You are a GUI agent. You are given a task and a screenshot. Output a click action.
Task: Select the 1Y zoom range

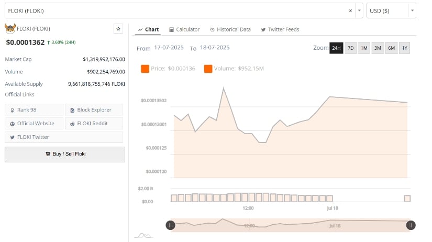[404, 48]
